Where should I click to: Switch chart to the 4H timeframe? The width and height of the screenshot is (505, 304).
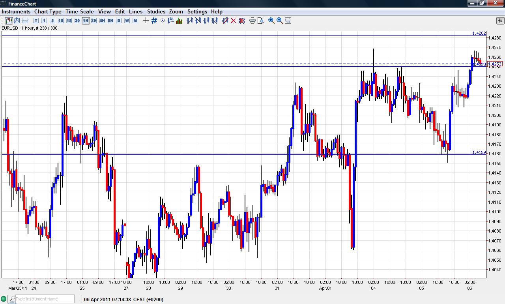(102, 21)
